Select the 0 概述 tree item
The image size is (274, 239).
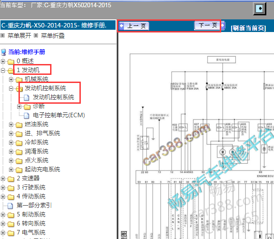click(25, 61)
